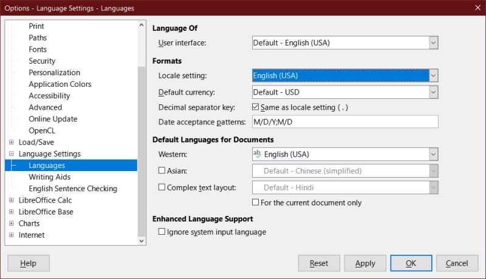This screenshot has height=279, width=486.
Task: Collapse the Language Settings tree node
Action: [x=12, y=153]
